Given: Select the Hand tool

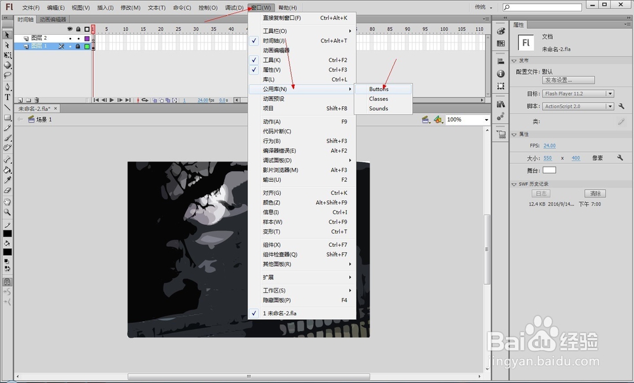Looking at the screenshot, I should pyautogui.click(x=7, y=202).
